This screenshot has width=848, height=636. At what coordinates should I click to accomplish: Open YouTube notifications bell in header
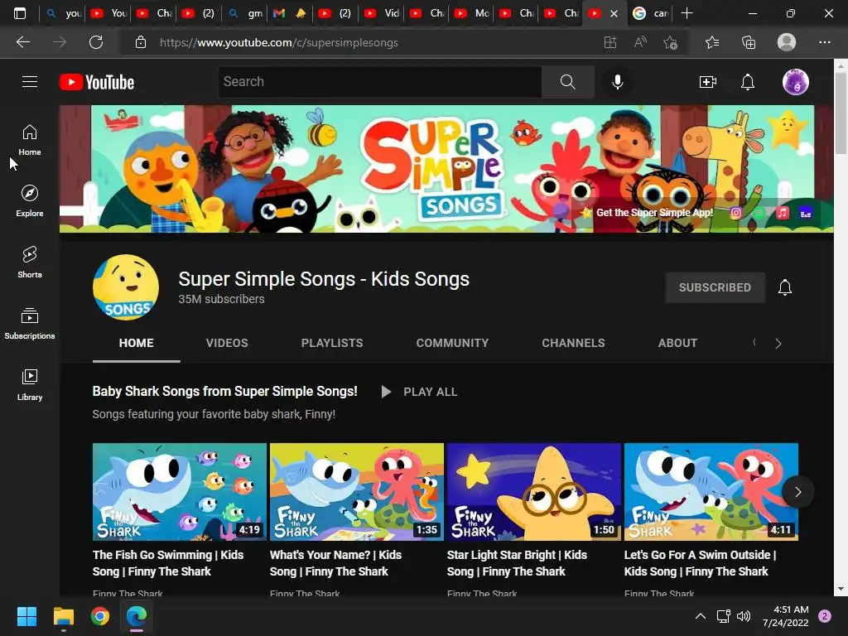(748, 82)
